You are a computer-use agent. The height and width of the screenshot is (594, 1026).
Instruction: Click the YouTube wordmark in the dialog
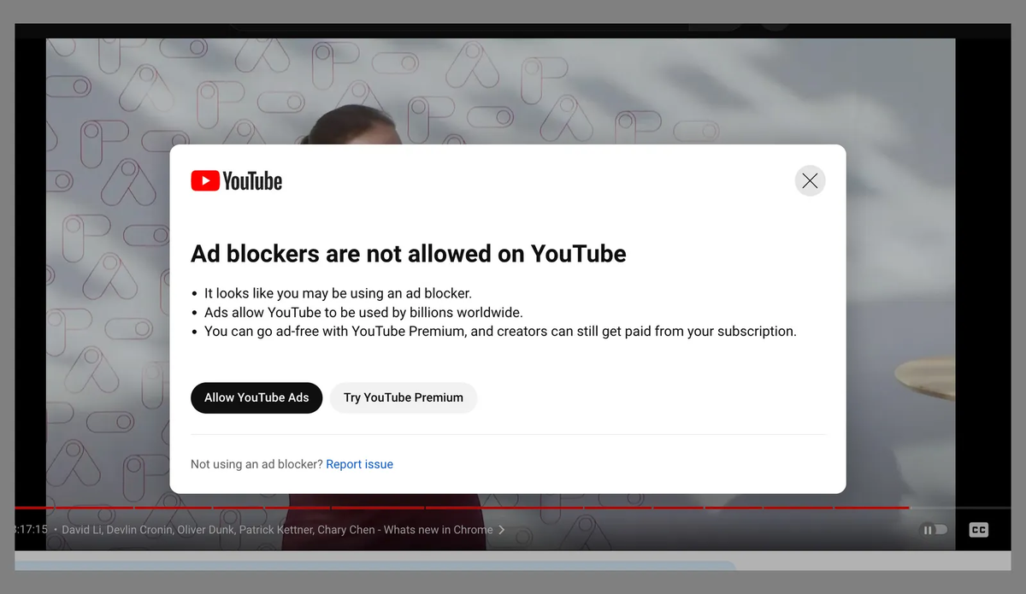253,180
